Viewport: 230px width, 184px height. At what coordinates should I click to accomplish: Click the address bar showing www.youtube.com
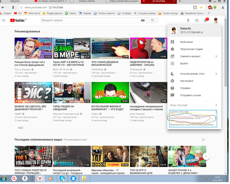tap(106, 7)
